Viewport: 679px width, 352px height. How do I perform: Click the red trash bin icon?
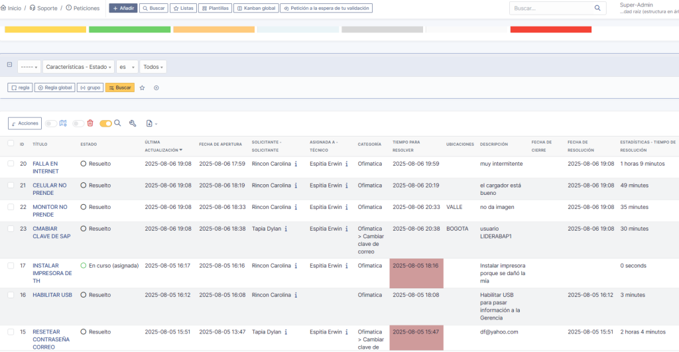tap(90, 123)
